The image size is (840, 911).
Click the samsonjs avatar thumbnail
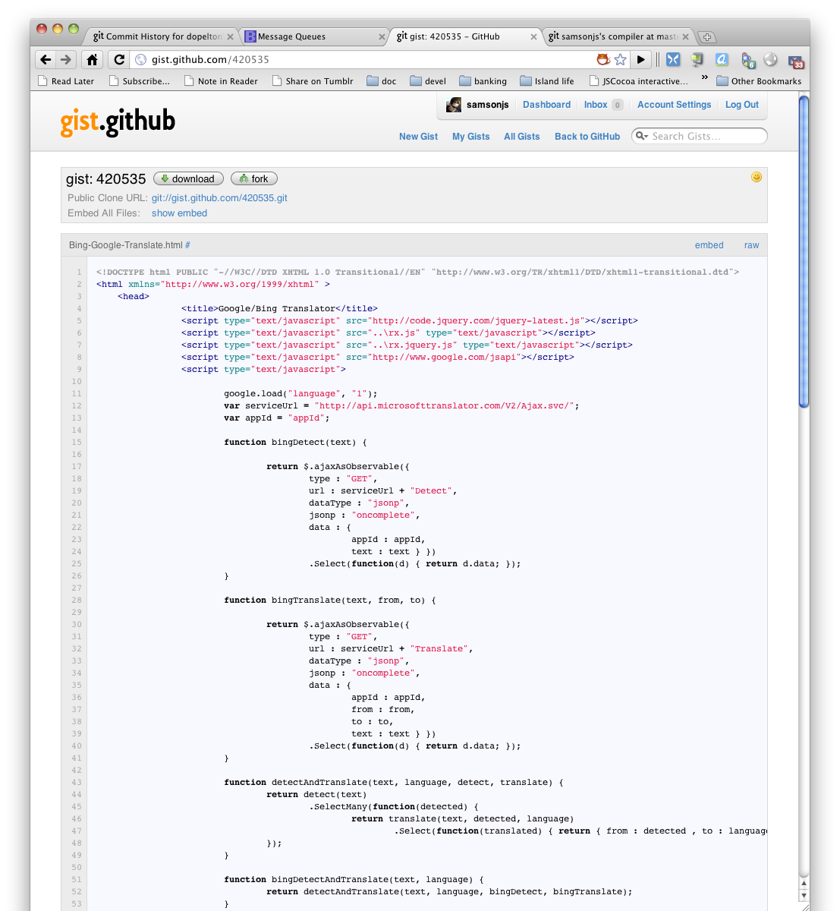pos(454,105)
